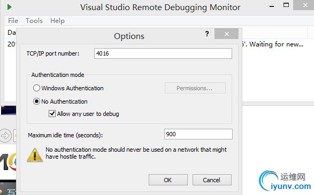Maximize the Remote Debugging Monitor window
This screenshot has height=195, width=314.
pos(286,5)
